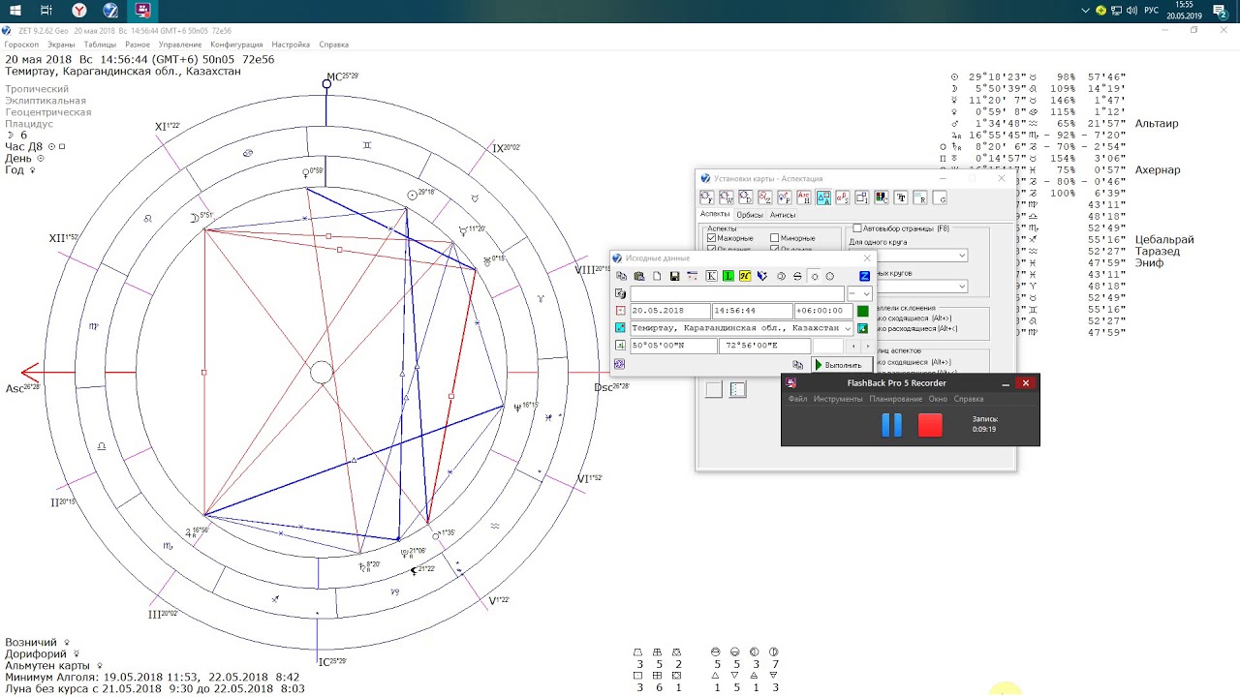Open FlashBack Инструменты menu
Viewport: 1240px width, 697px height.
(838, 399)
